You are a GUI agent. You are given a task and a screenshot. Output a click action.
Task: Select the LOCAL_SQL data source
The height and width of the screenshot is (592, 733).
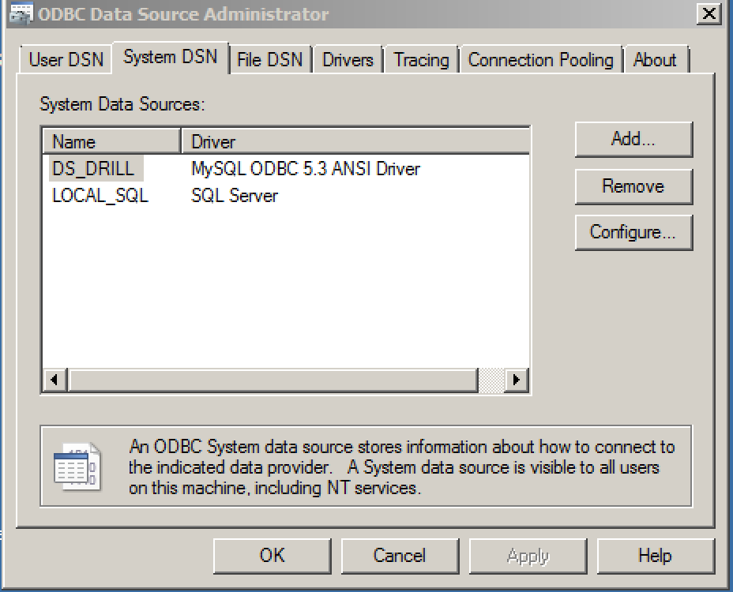[100, 195]
